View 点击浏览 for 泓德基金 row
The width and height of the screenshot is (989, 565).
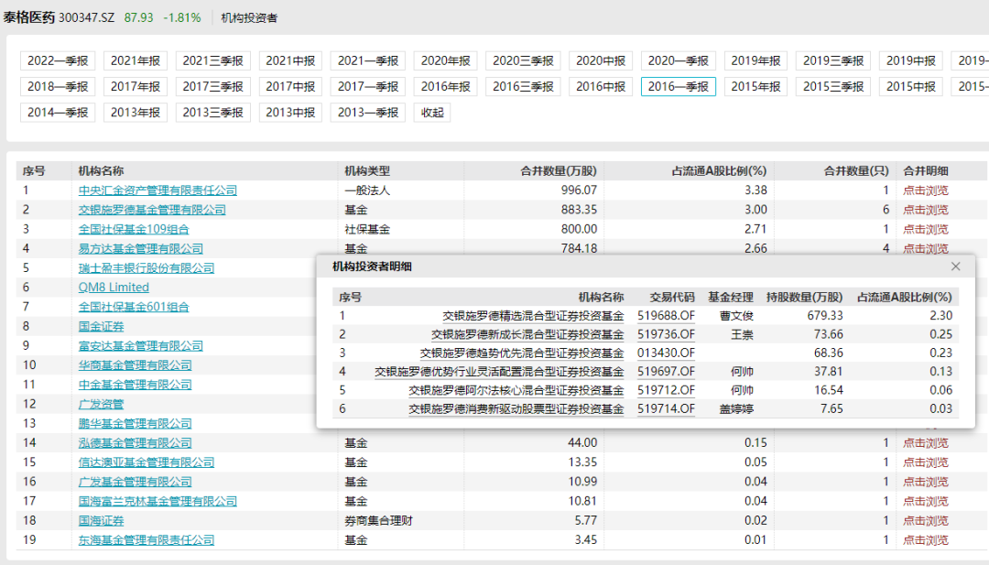tap(925, 442)
